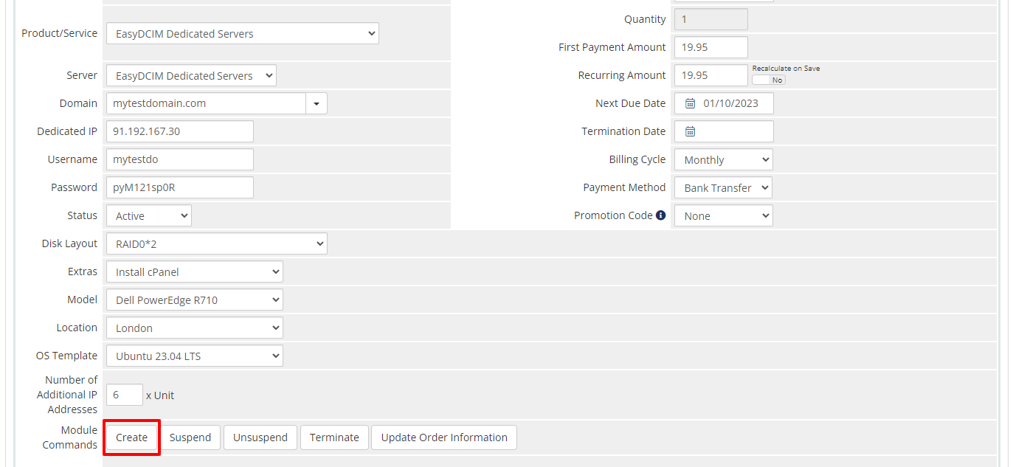1013x467 pixels.
Task: Click Update Order Information button
Action: [444, 437]
